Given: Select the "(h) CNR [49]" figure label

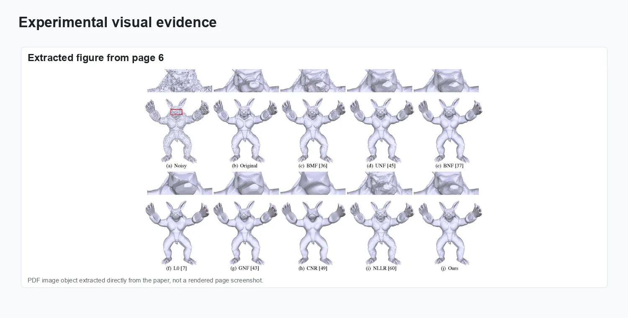Looking at the screenshot, I should [x=313, y=268].
